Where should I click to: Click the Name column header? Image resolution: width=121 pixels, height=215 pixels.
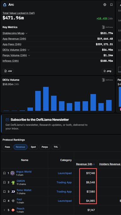click(x=25, y=160)
